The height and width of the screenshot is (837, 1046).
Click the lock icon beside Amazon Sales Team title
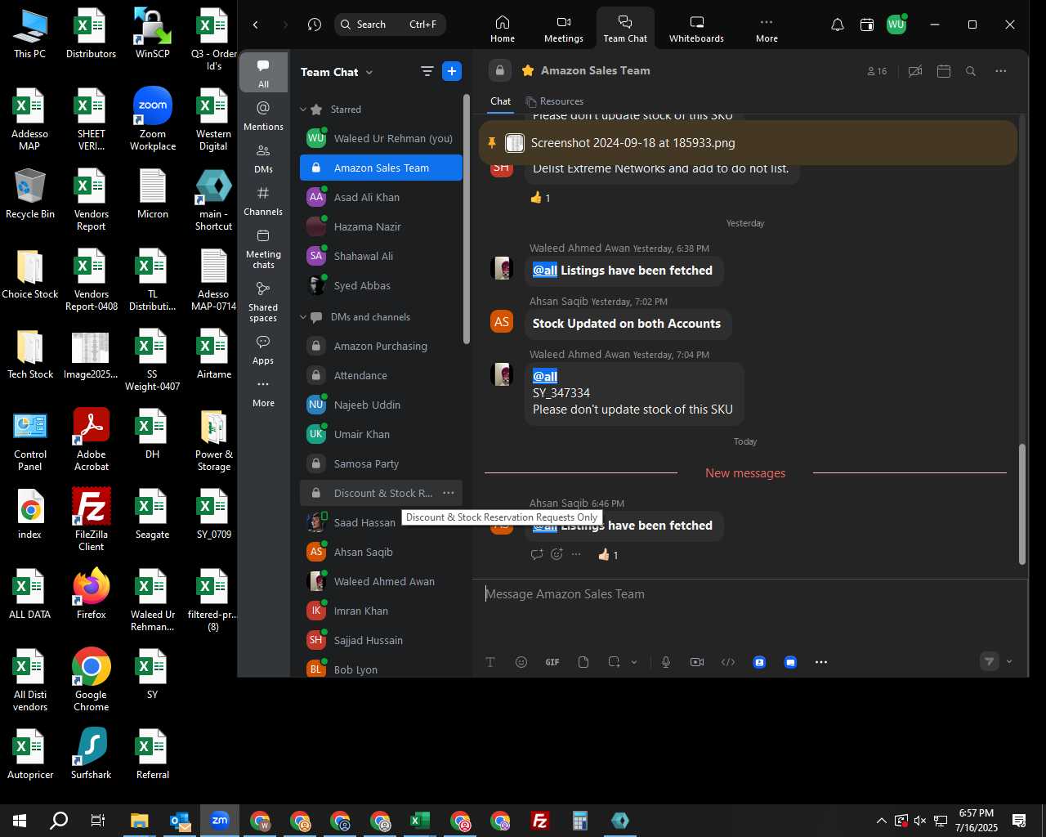(x=500, y=70)
